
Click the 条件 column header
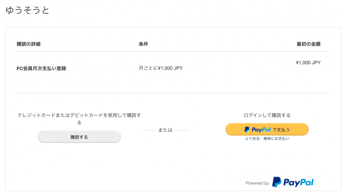(x=144, y=44)
